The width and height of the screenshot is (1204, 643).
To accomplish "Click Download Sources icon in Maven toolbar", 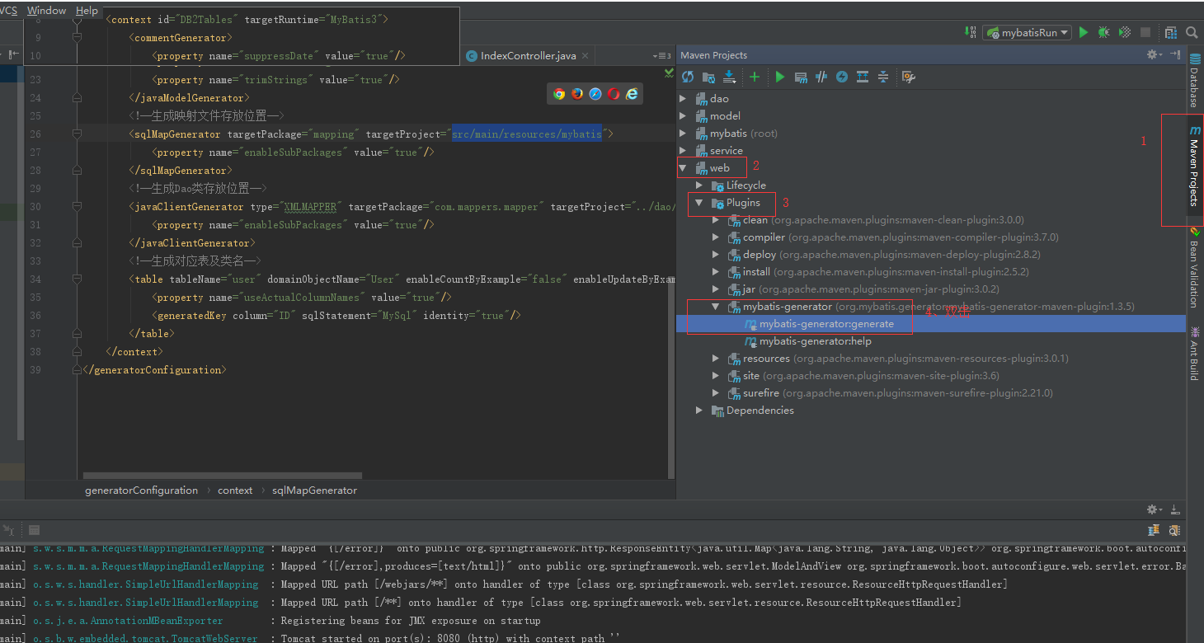I will tap(729, 77).
